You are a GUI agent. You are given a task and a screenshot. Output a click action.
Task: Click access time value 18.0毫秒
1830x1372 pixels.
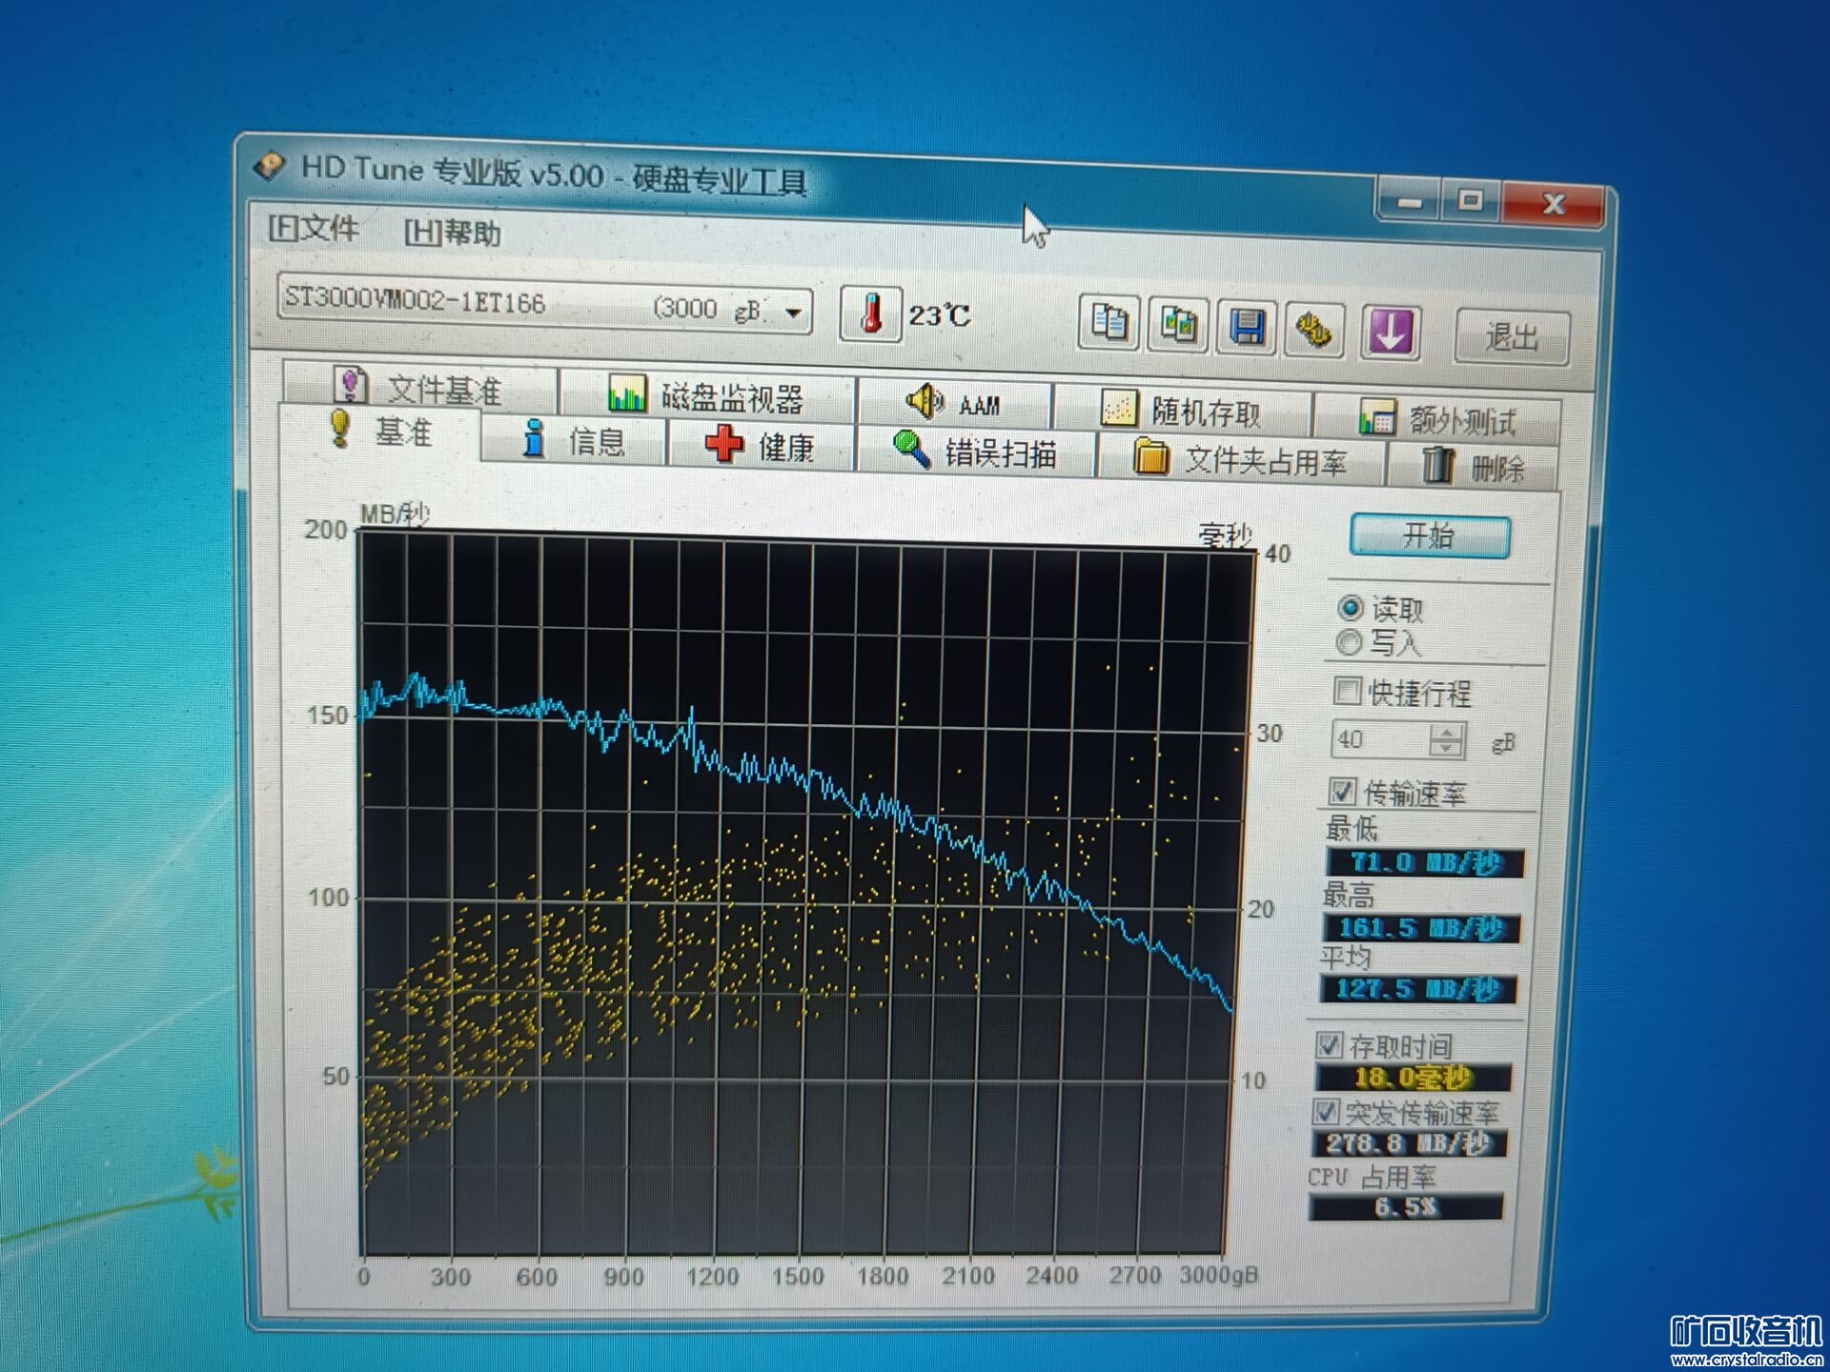coord(1413,1078)
